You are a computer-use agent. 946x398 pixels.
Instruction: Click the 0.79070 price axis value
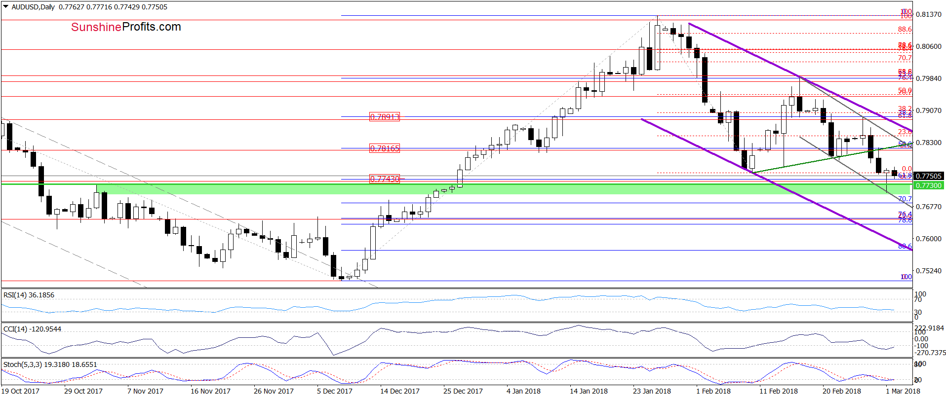(929, 110)
